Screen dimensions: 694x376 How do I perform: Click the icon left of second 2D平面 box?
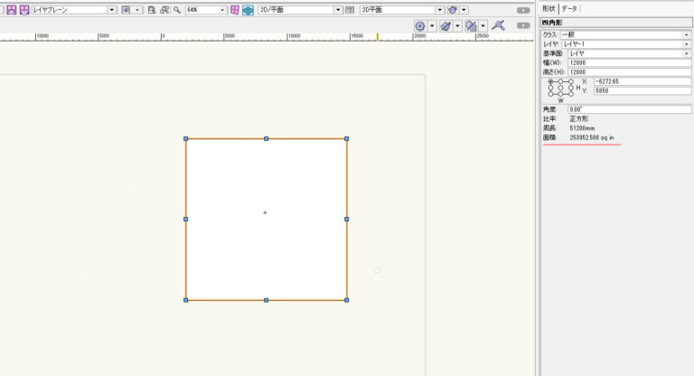(x=350, y=9)
